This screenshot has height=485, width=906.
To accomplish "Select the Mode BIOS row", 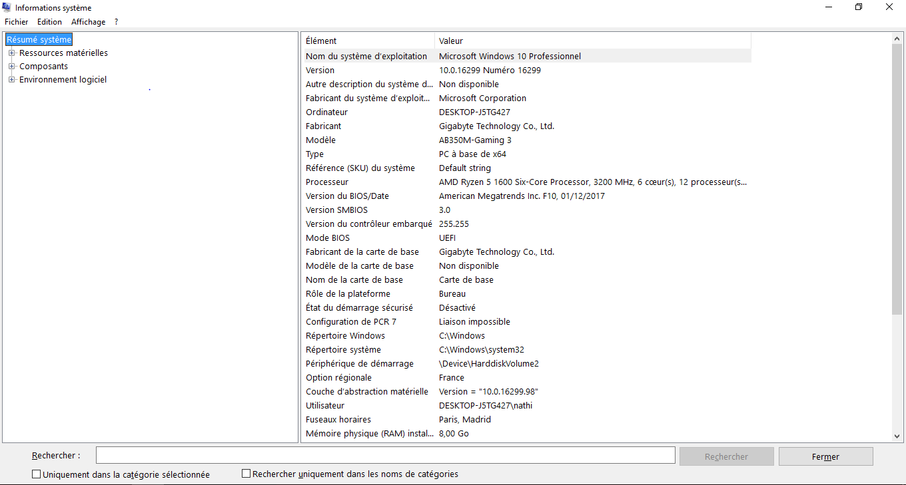I will pyautogui.click(x=527, y=238).
